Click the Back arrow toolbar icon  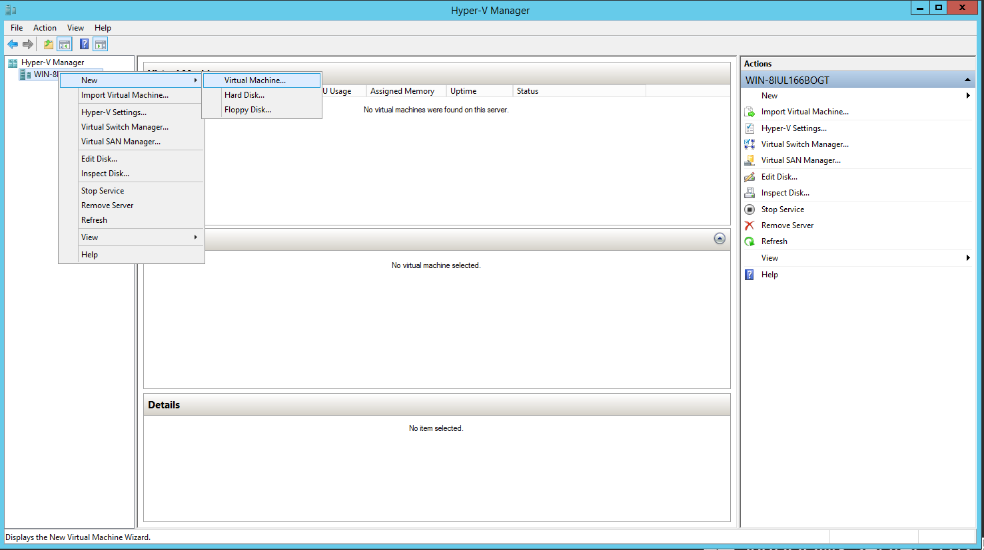13,45
